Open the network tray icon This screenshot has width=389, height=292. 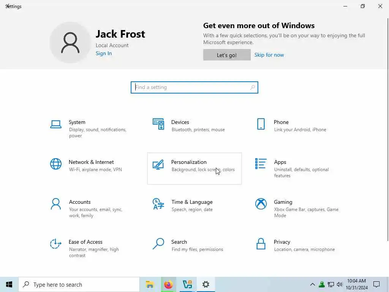click(331, 284)
